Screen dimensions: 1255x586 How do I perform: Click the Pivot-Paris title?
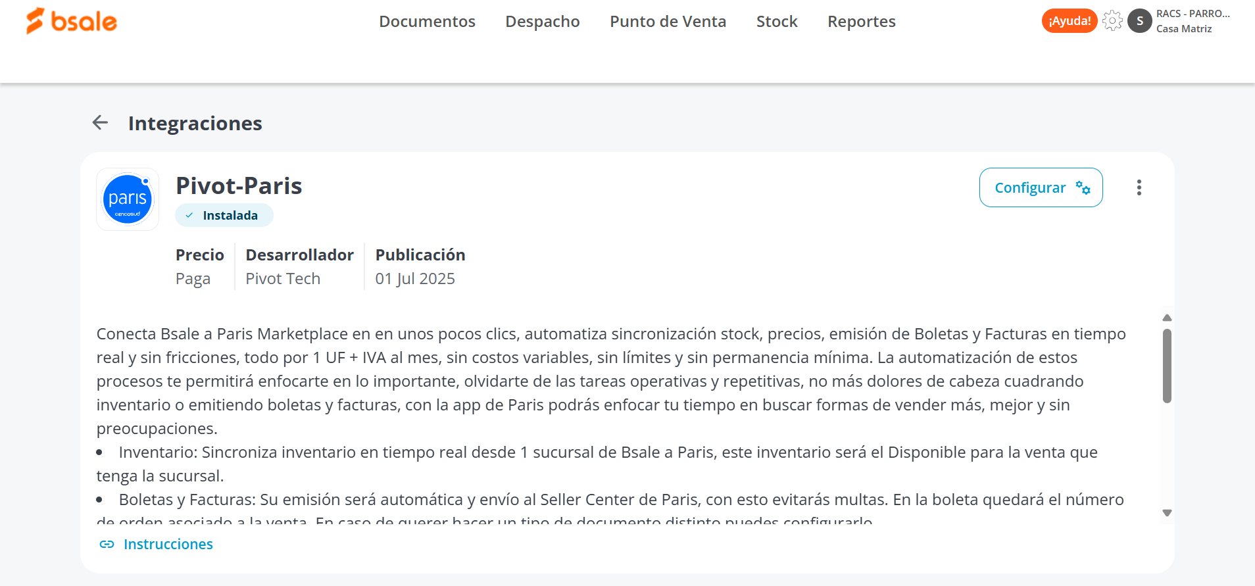tap(239, 186)
